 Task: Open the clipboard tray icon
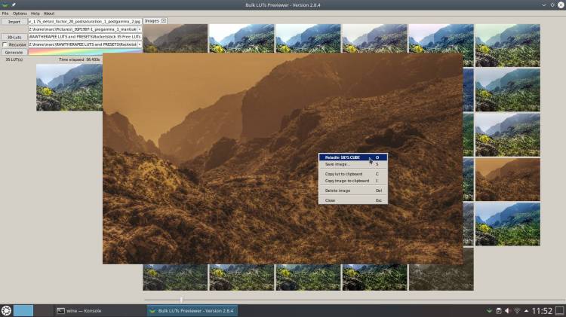click(499, 310)
